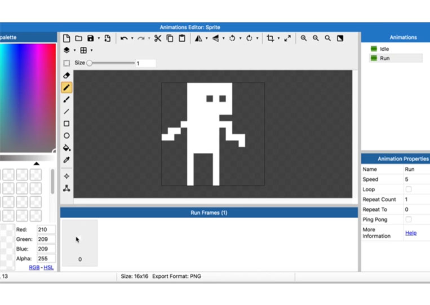
Task: Open the undo history dropdown arrow
Action: pyautogui.click(x=132, y=38)
